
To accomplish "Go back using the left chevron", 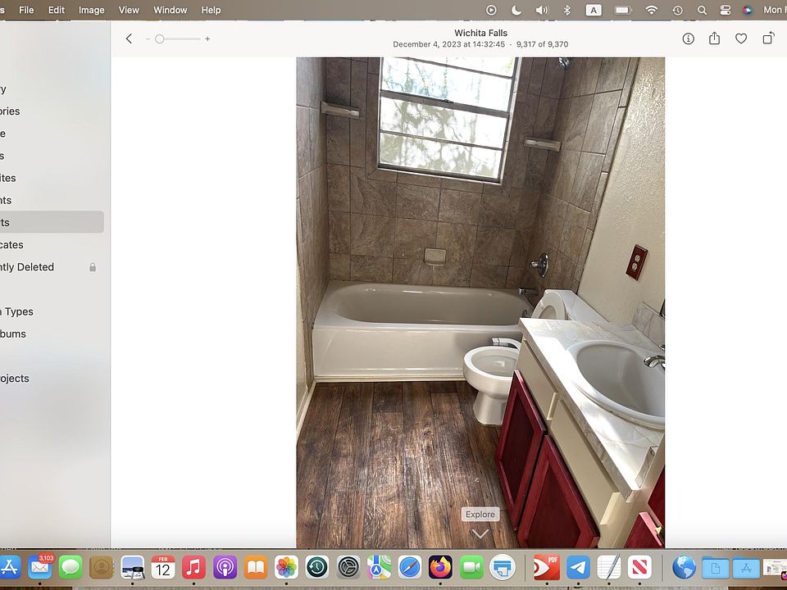I will coord(129,39).
